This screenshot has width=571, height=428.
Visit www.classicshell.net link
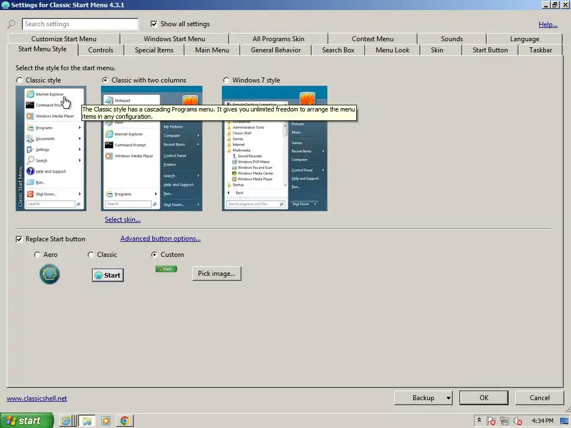tap(37, 398)
